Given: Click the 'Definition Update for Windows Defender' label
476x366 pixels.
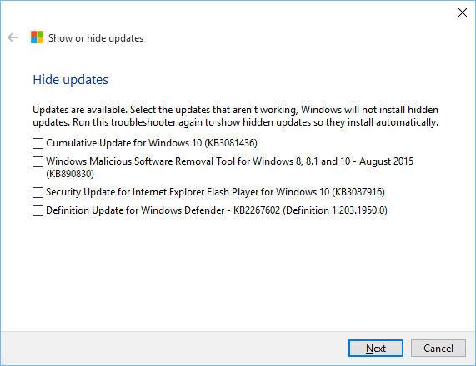Looking at the screenshot, I should pyautogui.click(x=135, y=210).
